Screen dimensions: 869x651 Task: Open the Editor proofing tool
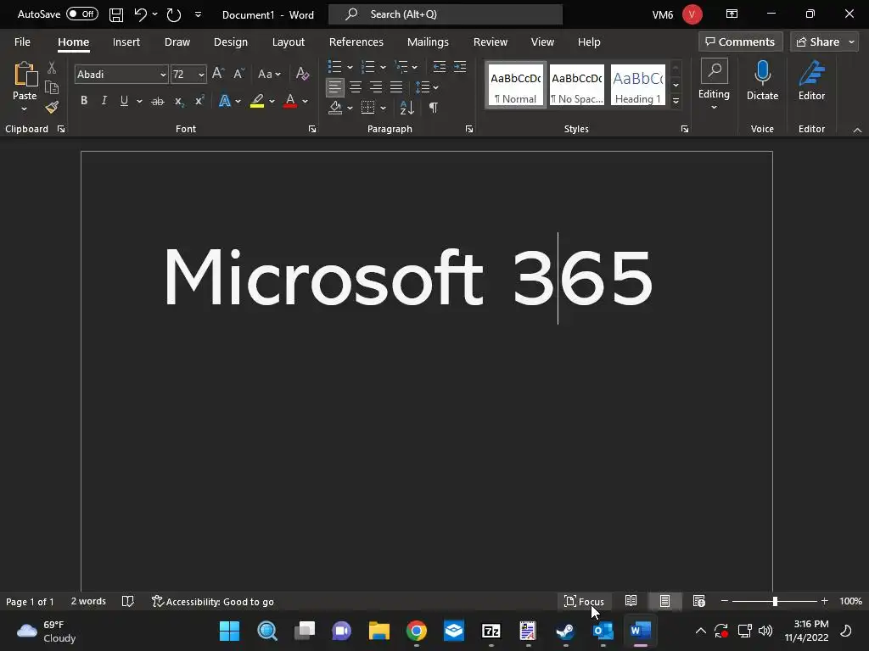click(x=811, y=81)
